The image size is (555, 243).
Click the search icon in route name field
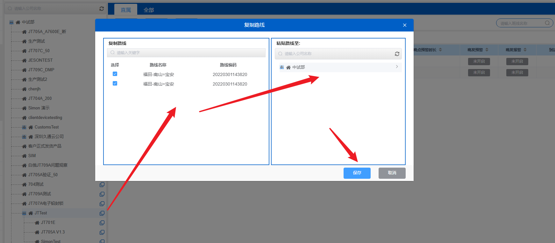point(547,23)
